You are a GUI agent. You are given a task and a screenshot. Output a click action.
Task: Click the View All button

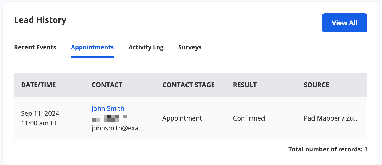click(x=345, y=23)
